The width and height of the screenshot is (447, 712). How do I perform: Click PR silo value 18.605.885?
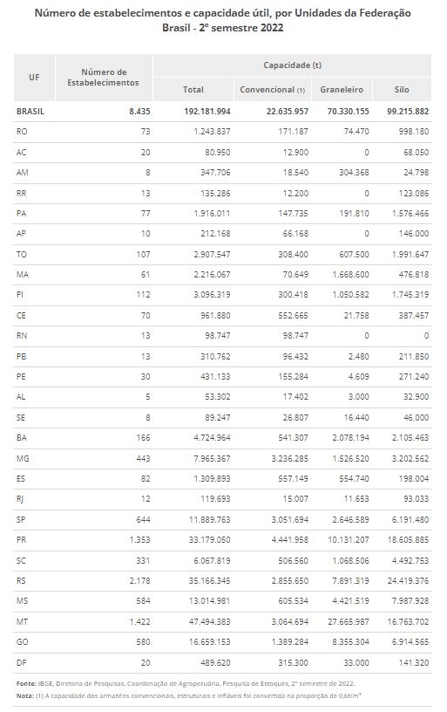click(408, 540)
